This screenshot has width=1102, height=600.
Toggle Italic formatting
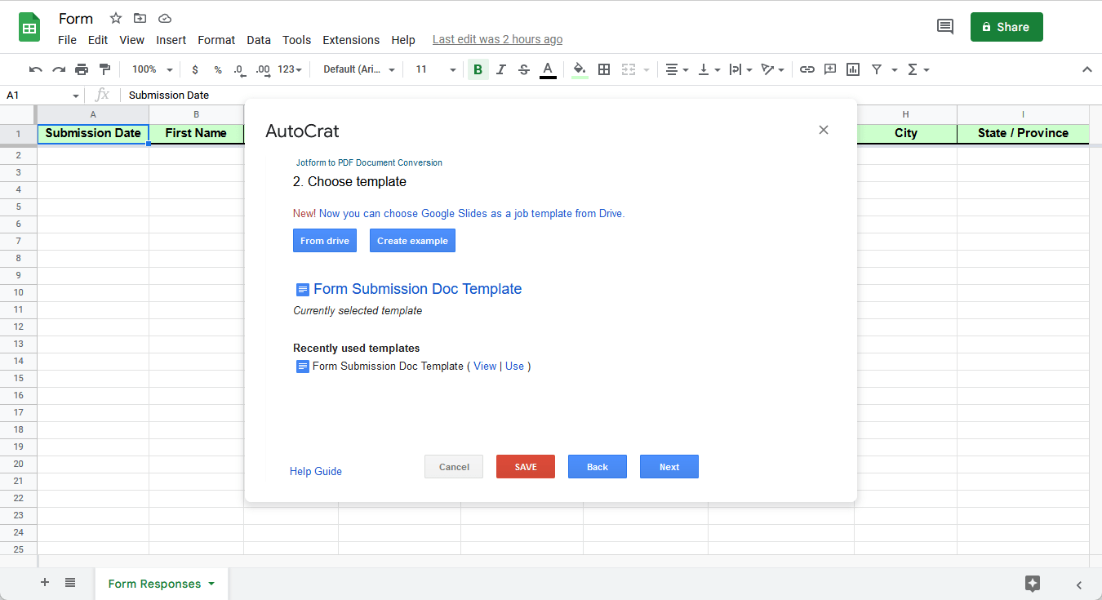[501, 69]
